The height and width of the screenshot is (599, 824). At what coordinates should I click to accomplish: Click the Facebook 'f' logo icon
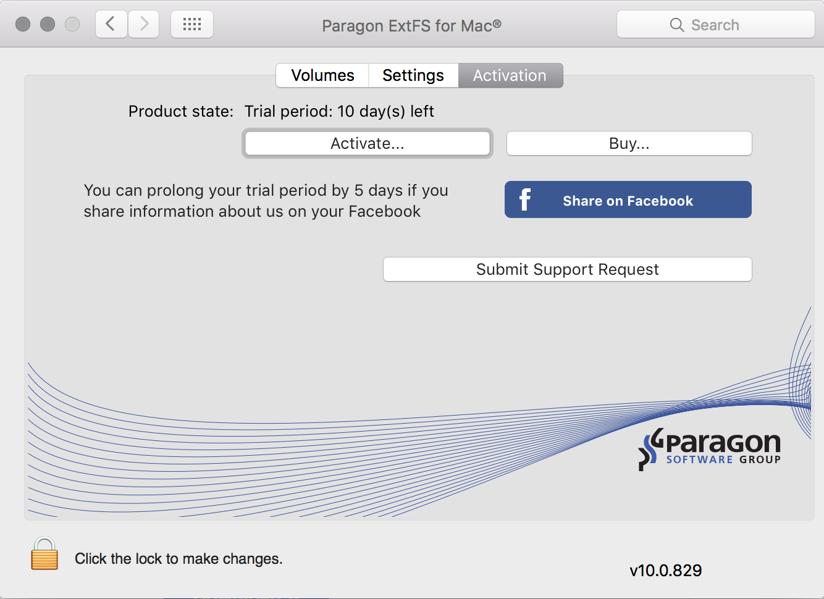tap(525, 199)
